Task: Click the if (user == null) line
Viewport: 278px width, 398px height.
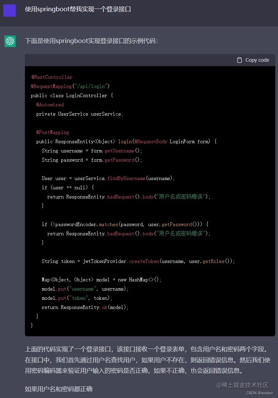Action: [x=68, y=187]
